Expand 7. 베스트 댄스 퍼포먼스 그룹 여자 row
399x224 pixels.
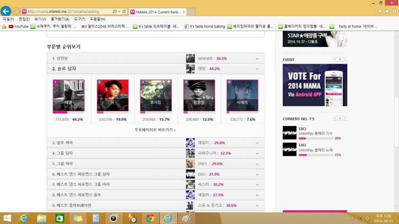(156, 184)
